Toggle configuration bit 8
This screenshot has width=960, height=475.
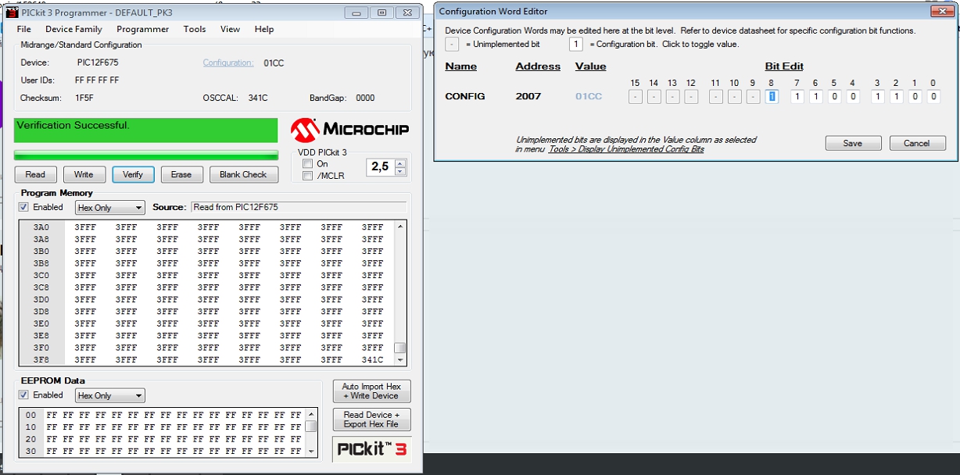(x=772, y=97)
